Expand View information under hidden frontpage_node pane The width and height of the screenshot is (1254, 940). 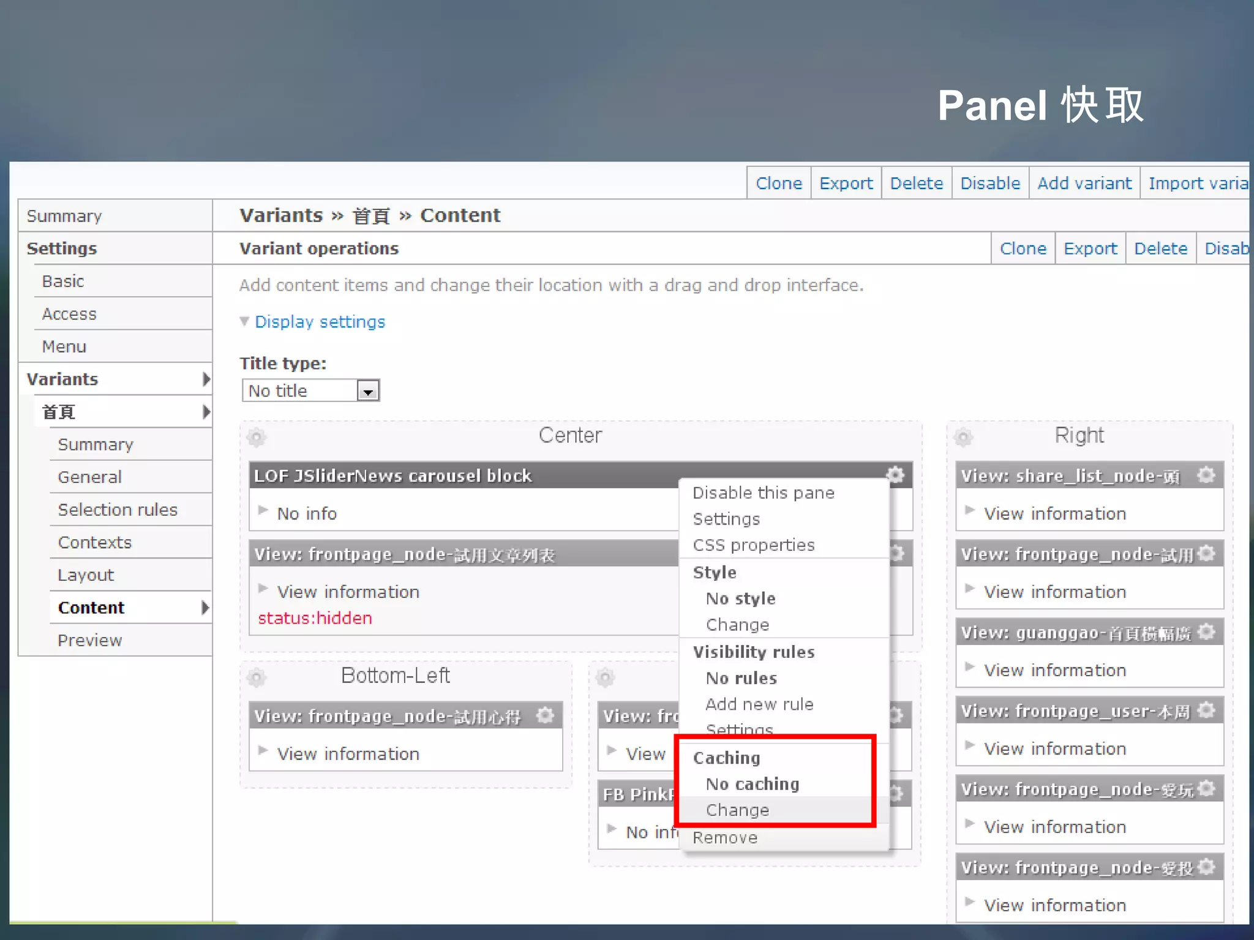coord(263,588)
